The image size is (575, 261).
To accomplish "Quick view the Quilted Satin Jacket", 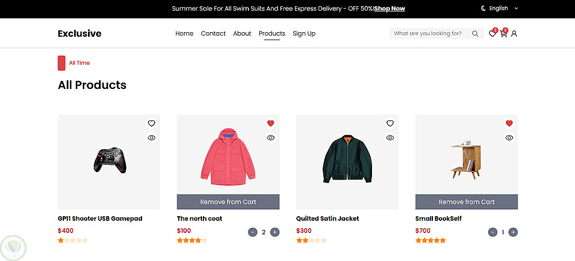I will tap(390, 138).
